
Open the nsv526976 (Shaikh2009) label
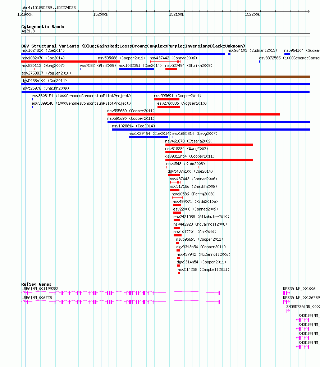pos(45,88)
